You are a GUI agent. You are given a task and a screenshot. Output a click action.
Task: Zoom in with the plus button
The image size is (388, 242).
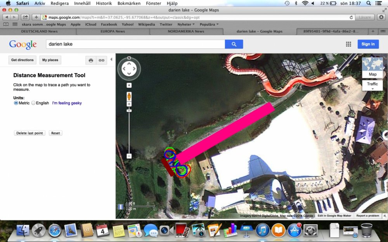point(129,104)
